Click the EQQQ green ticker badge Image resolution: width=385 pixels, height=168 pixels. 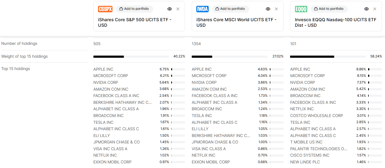pos(301,9)
